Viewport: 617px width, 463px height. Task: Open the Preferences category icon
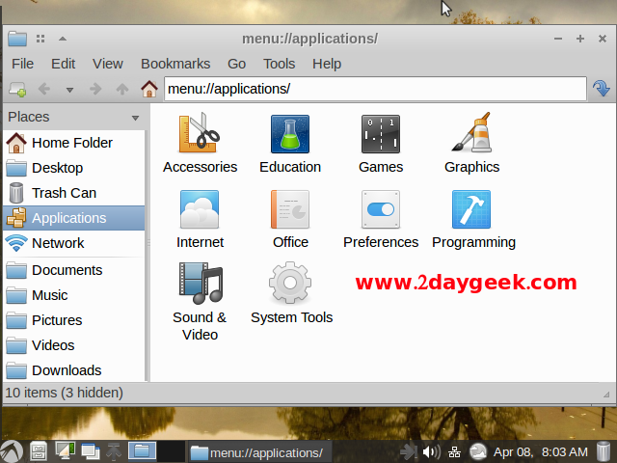(380, 209)
